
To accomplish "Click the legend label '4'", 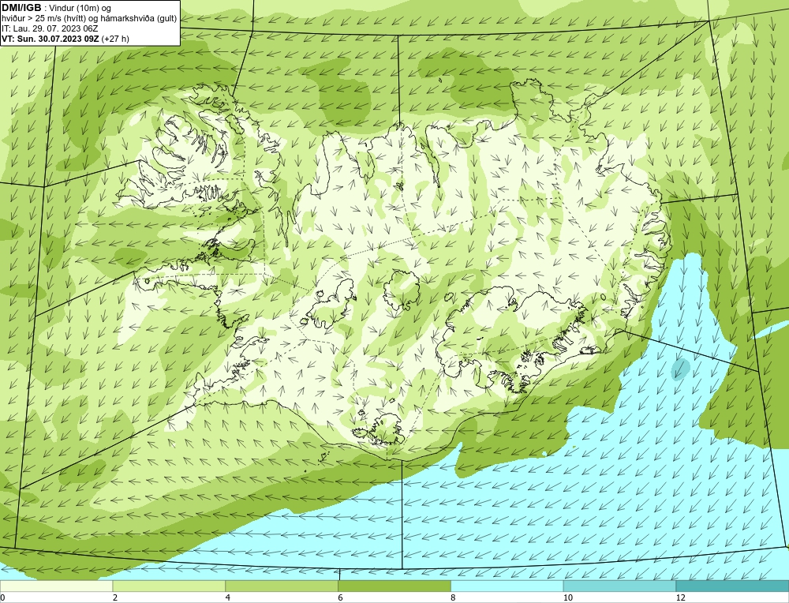I will click(228, 597).
